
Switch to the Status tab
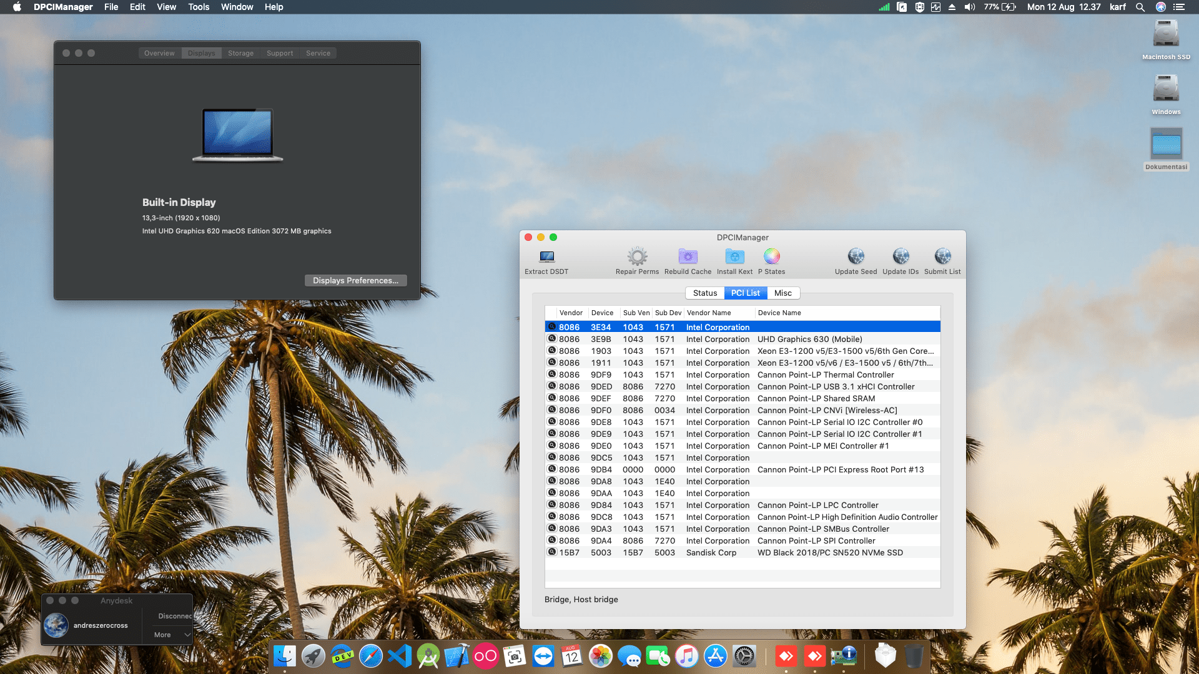[x=705, y=293]
